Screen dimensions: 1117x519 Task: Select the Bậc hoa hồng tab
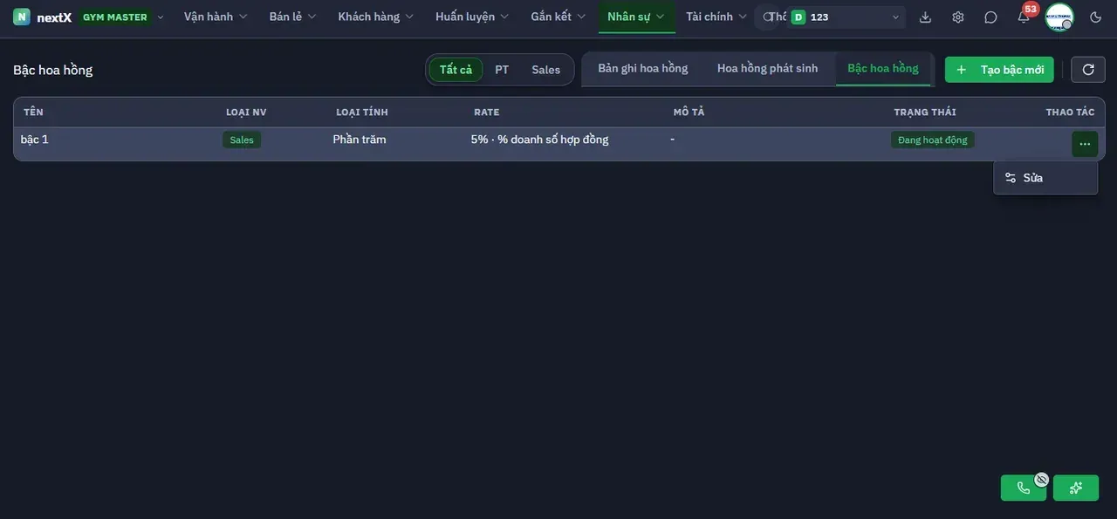[x=883, y=68]
